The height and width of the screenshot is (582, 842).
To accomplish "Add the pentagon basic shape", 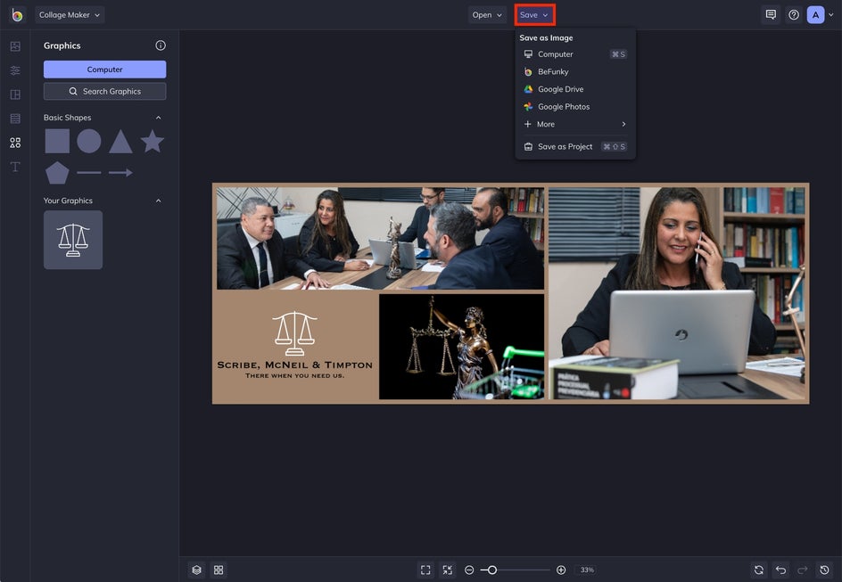I will [57, 173].
